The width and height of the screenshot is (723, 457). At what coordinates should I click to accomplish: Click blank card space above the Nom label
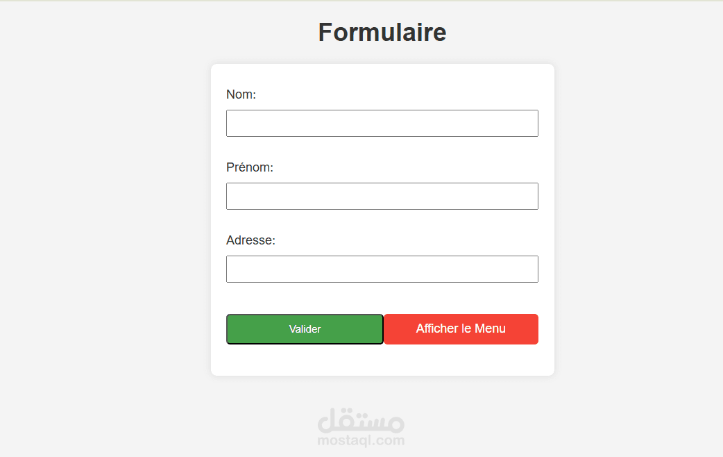click(x=382, y=75)
